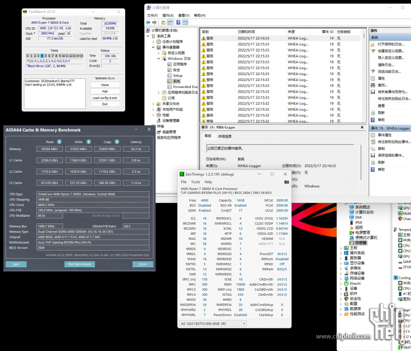
Task: Select 性能测试 in the AIDA64 tree
Action: [x=354, y=314]
